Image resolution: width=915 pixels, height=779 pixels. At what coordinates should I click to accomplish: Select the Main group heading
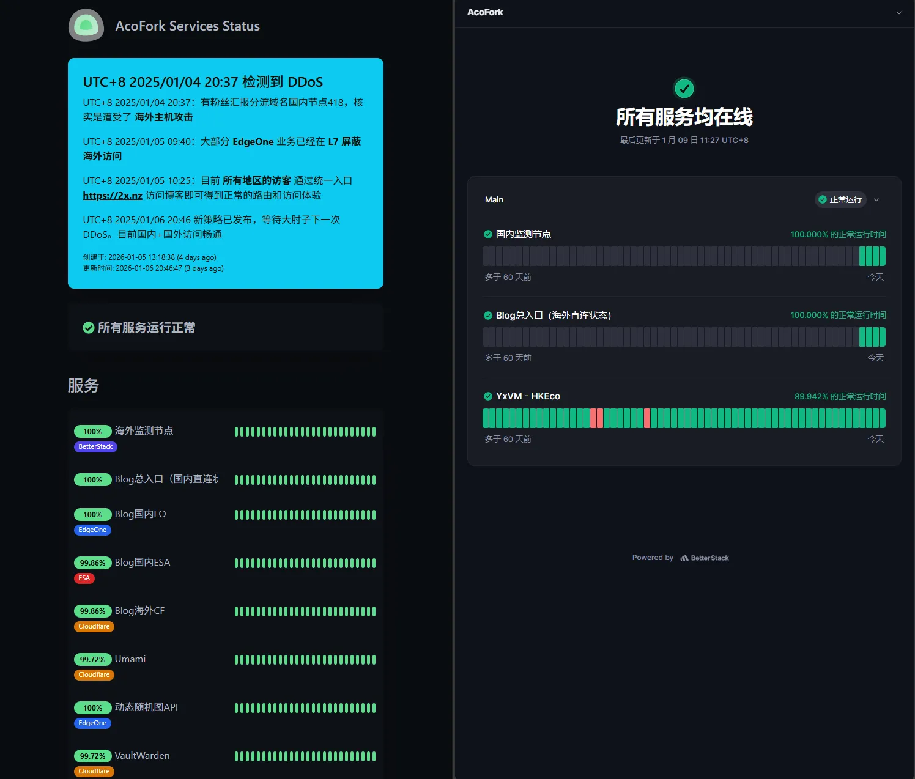pyautogui.click(x=494, y=200)
